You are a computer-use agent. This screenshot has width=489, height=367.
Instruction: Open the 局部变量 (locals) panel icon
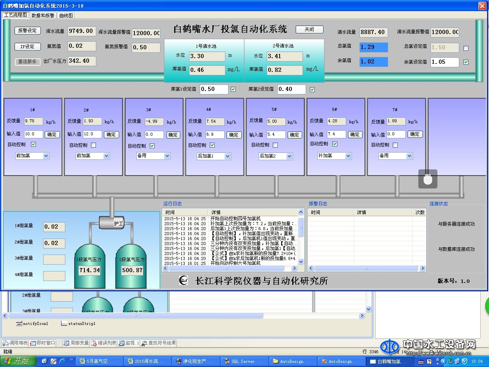click(75, 343)
